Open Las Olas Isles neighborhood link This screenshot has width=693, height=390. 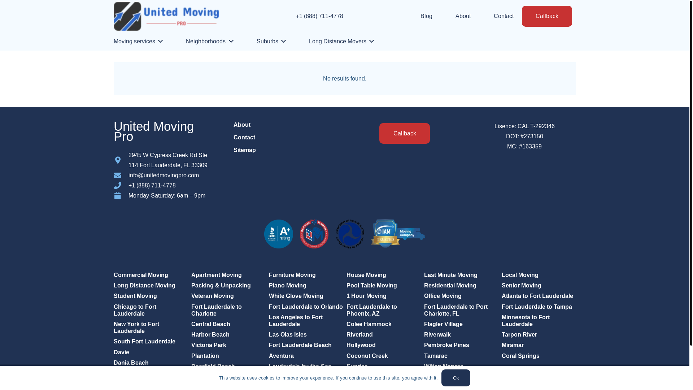pos(288,335)
